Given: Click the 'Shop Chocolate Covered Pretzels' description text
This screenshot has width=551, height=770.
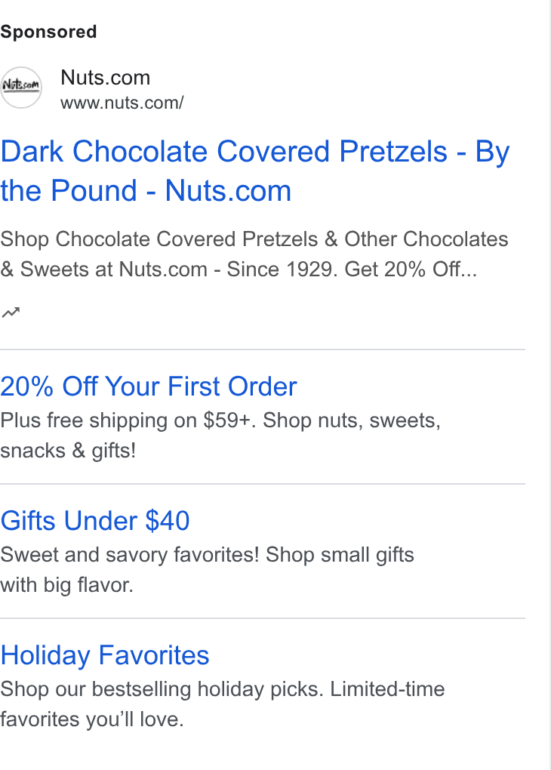Looking at the screenshot, I should (159, 239).
